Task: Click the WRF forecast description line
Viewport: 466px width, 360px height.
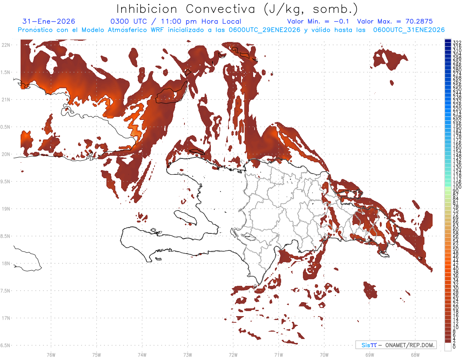Action: click(x=231, y=30)
